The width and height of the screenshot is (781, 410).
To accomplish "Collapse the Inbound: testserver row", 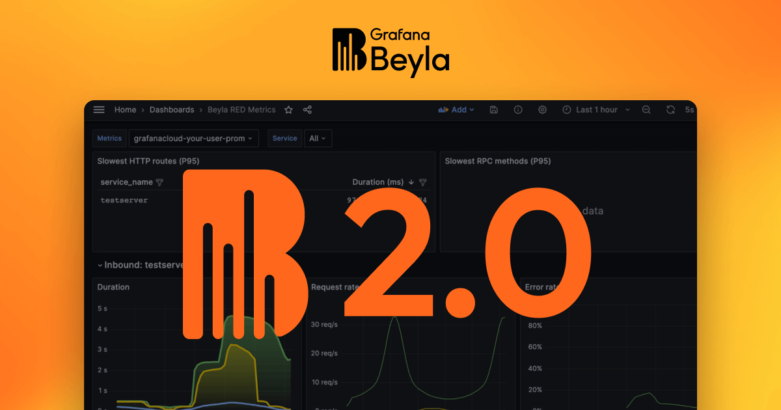I will 99,265.
